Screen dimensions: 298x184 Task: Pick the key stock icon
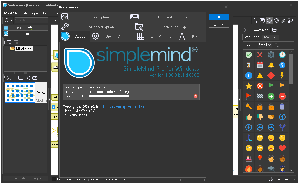(249, 107)
